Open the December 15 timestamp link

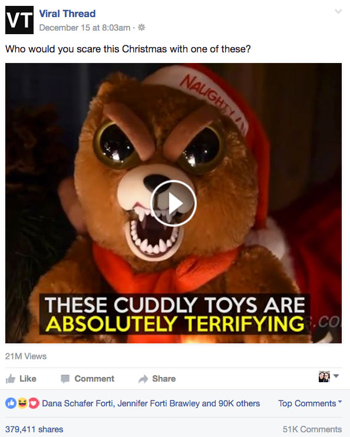coord(85,28)
